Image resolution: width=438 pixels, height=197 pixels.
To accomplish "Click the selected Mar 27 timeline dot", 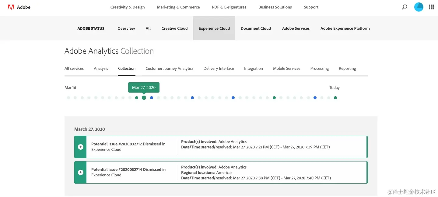I will [144, 98].
